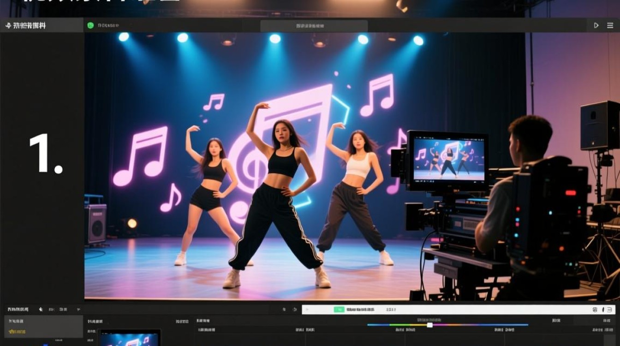Viewport: 620px width, 346px height.
Task: Click the arrow icon beside the bottom-left panel title
Action: 41,310
